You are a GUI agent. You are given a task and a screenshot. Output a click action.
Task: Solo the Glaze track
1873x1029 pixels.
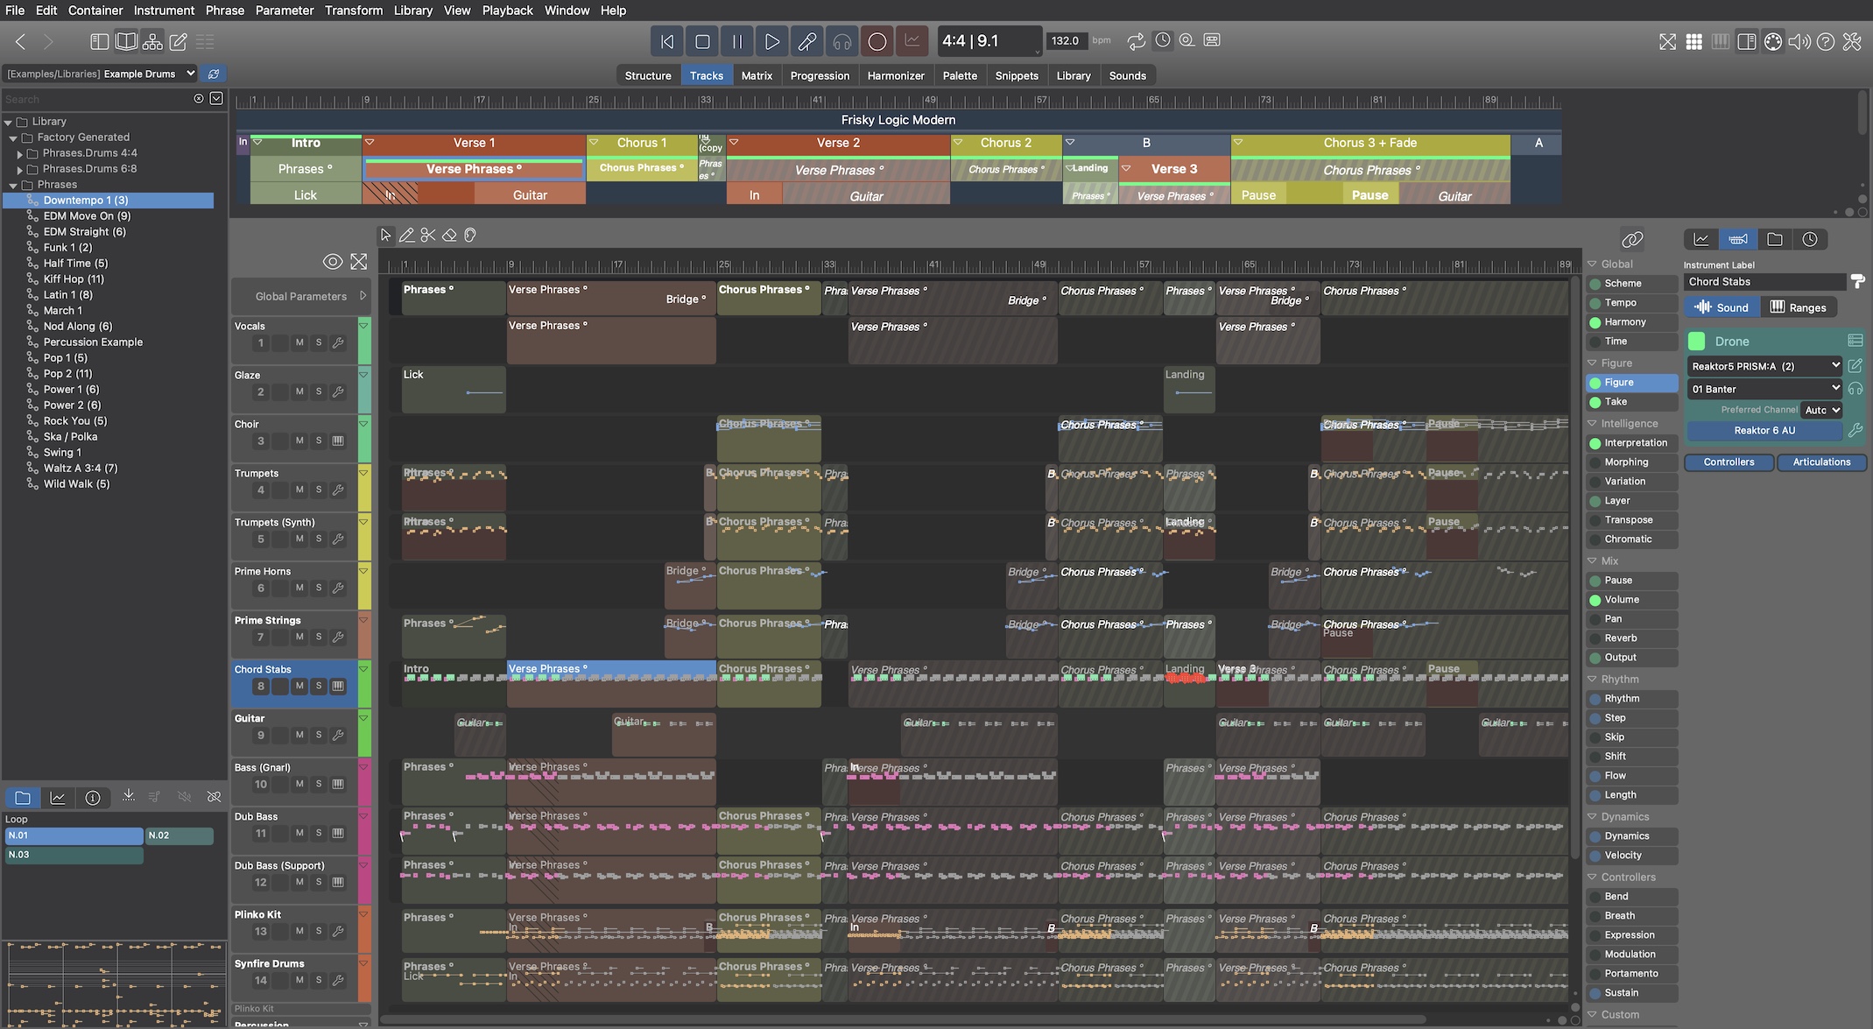coord(319,391)
